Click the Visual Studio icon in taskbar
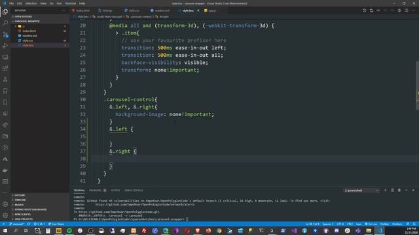The image size is (419, 235). point(294,230)
